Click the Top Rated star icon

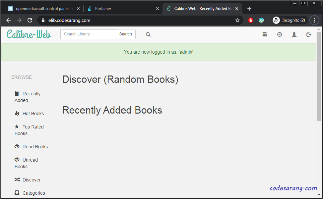(x=17, y=126)
